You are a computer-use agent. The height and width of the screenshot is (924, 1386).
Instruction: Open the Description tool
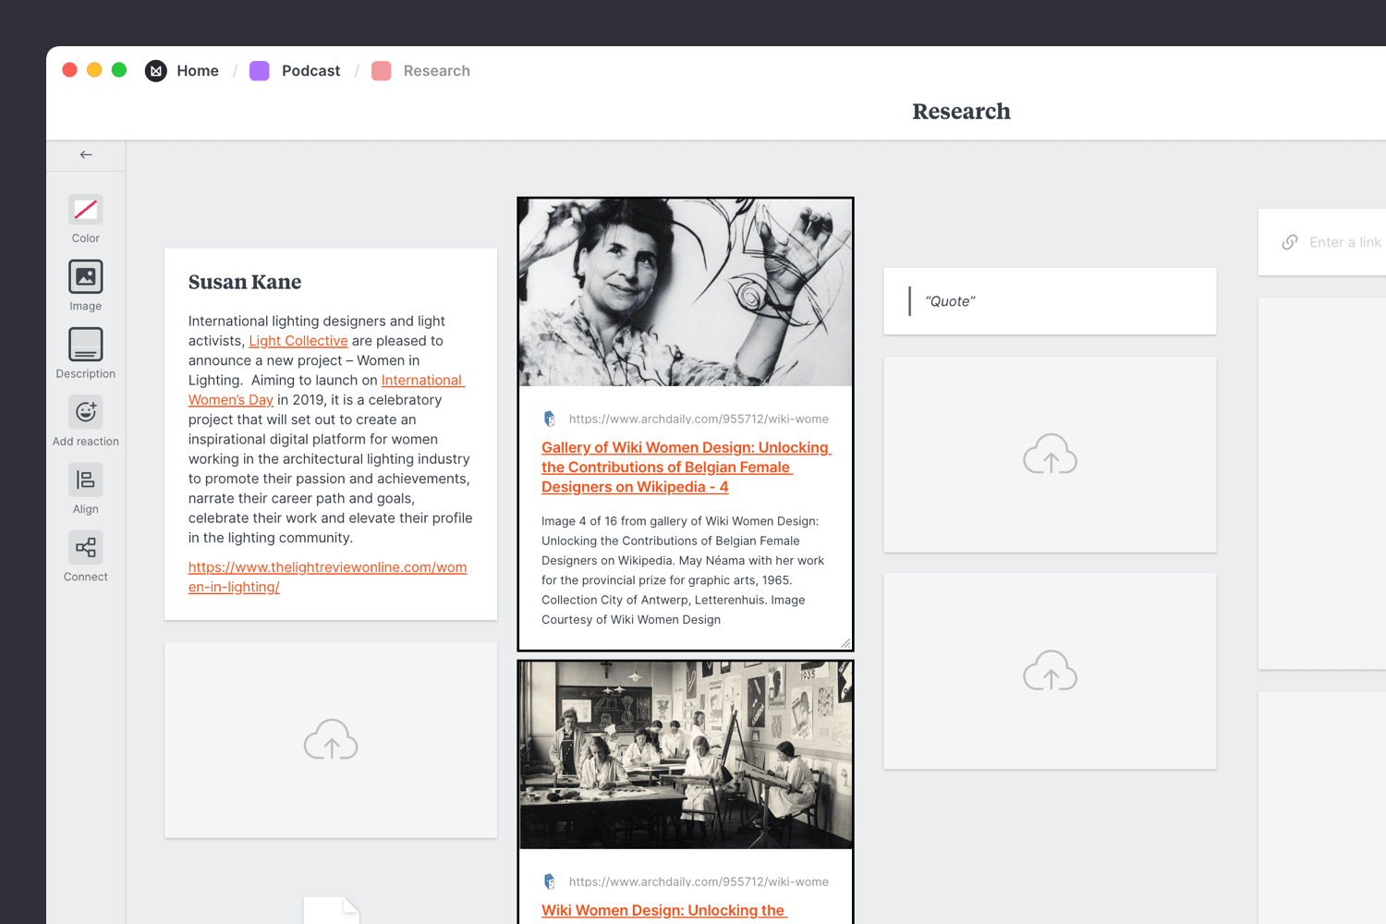pyautogui.click(x=85, y=345)
